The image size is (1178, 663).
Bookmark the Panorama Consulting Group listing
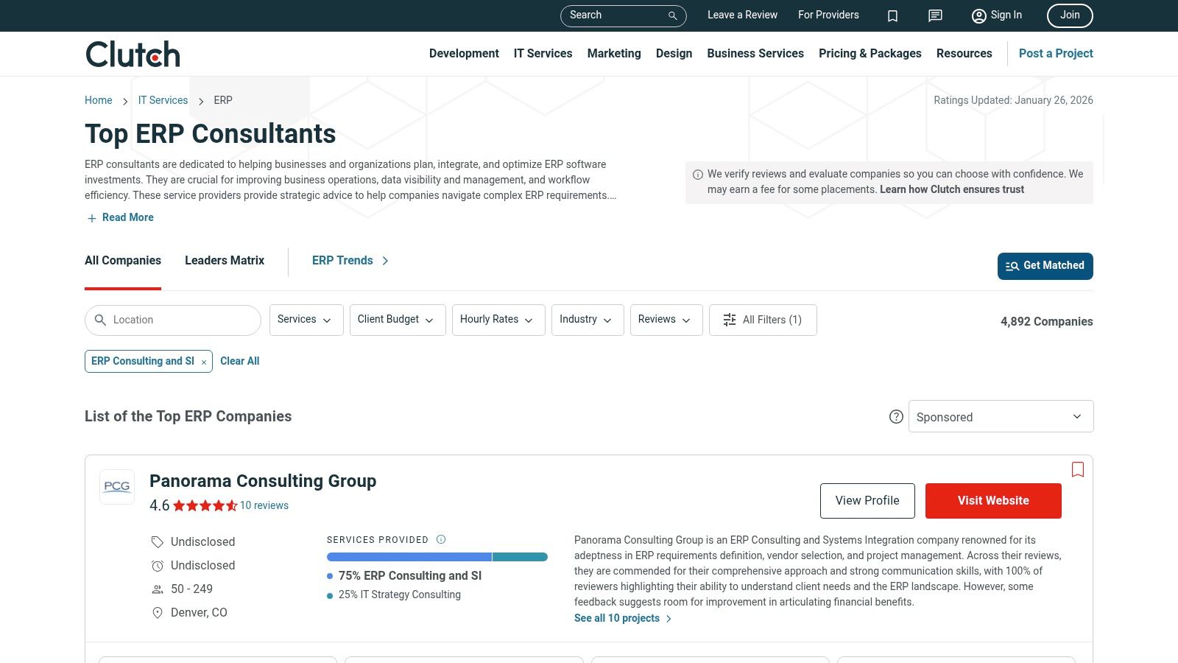point(1078,469)
